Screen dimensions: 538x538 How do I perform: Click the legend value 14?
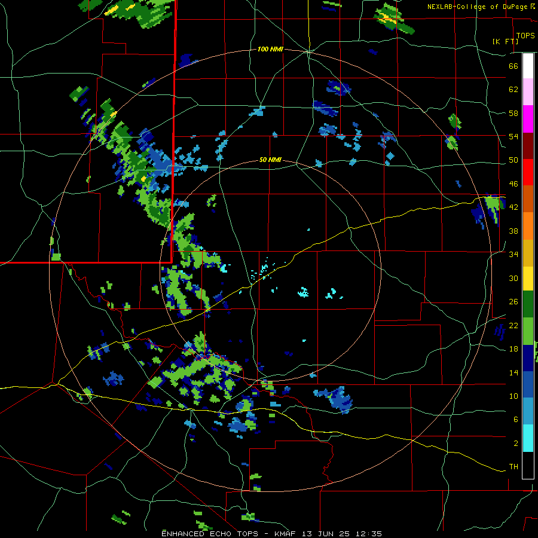pyautogui.click(x=513, y=372)
